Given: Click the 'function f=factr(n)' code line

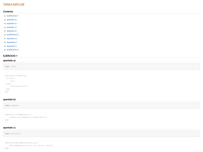Looking at the screenshot, I should coord(16,75).
